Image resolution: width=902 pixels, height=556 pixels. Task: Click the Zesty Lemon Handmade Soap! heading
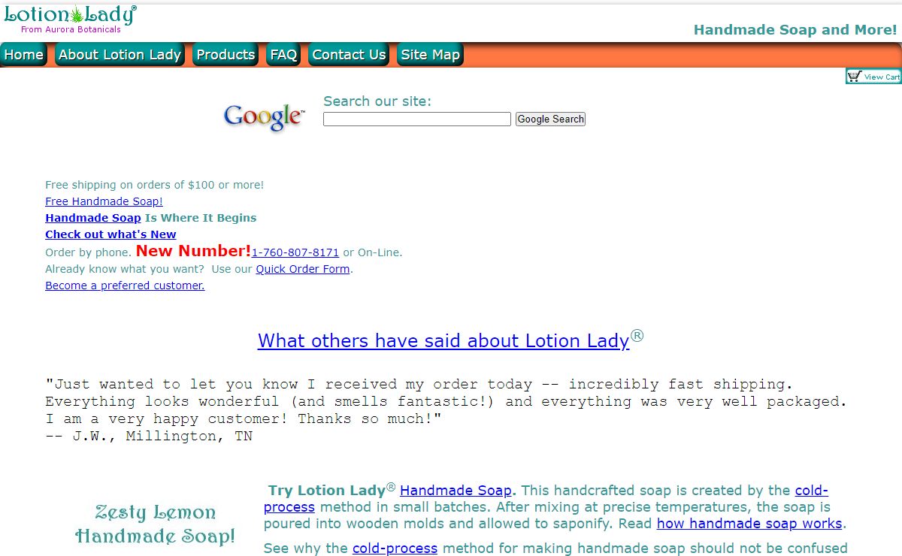155,524
